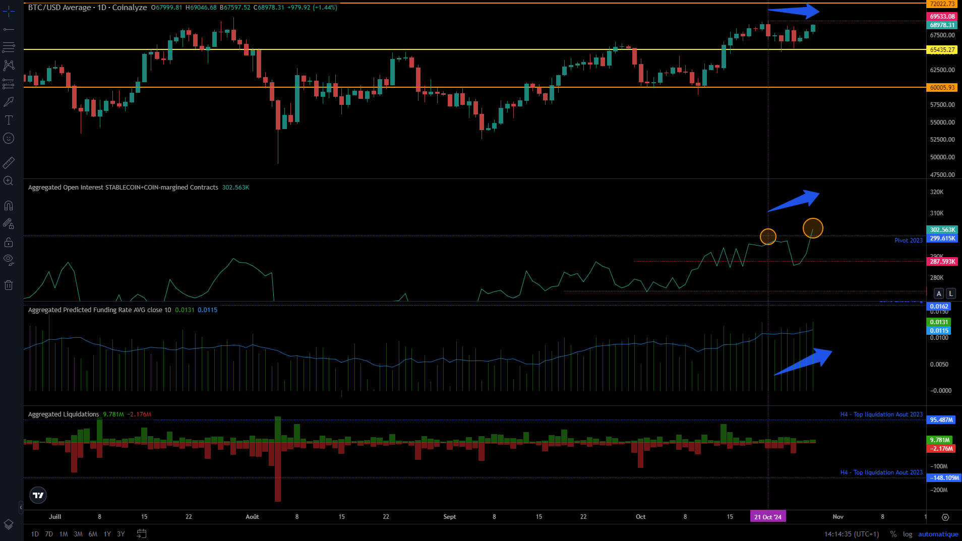Viewport: 962px width, 541px height.
Task: Open the go to date calendar
Action: pos(142,534)
